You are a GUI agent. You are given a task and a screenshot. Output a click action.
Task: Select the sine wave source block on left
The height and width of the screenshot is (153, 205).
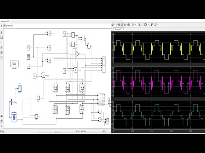[29, 48]
